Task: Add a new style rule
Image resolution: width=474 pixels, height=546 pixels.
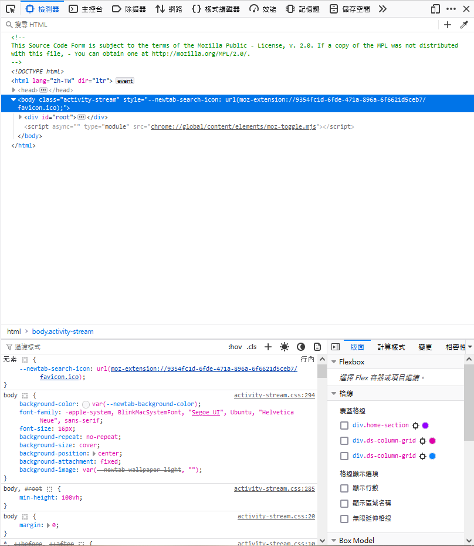Action: click(x=268, y=347)
